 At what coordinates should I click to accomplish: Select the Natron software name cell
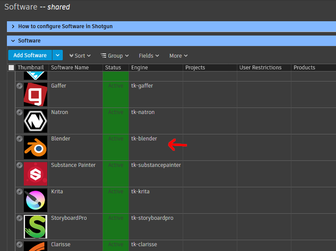click(x=76, y=121)
